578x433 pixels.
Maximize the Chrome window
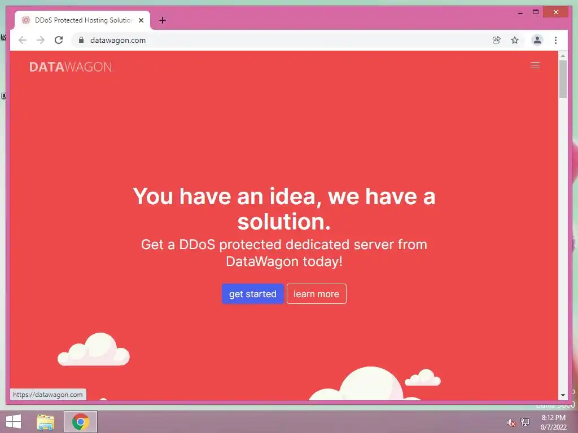coord(536,12)
